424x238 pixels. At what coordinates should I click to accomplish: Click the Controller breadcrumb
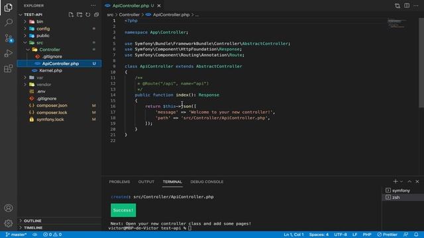click(129, 15)
